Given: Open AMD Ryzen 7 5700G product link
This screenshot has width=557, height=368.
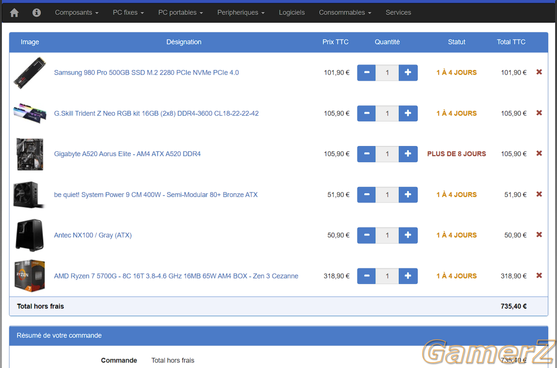Looking at the screenshot, I should tap(176, 276).
